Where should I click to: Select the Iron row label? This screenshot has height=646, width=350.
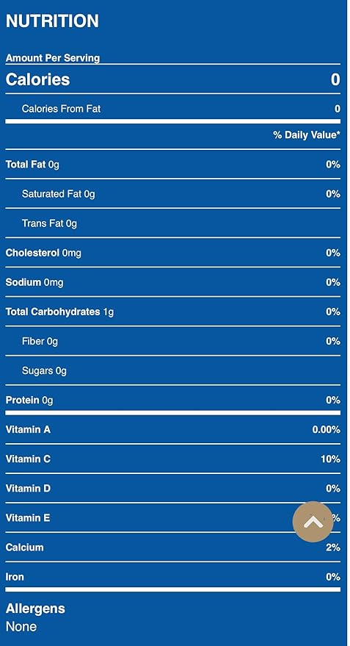pos(15,577)
